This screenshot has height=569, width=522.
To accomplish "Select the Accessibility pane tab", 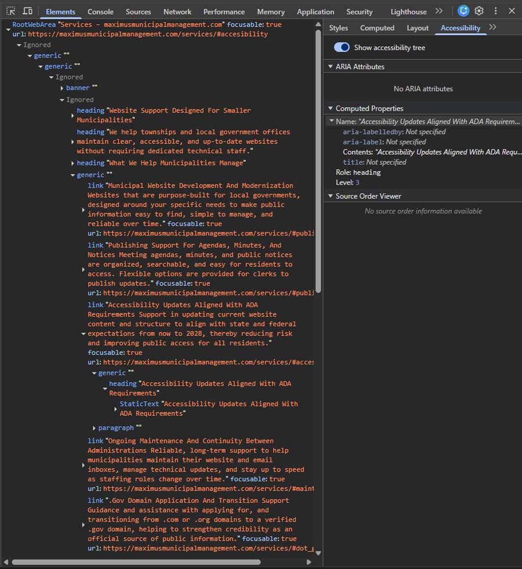I will click(x=461, y=28).
